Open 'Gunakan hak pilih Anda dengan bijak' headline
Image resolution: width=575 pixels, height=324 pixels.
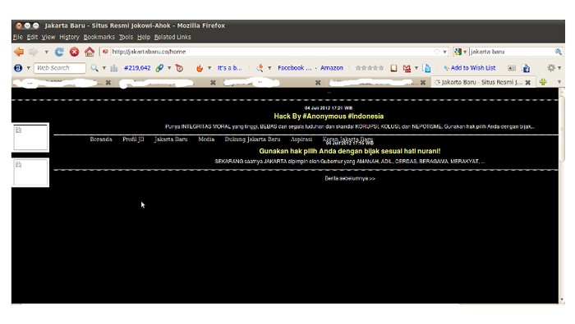(x=349, y=151)
